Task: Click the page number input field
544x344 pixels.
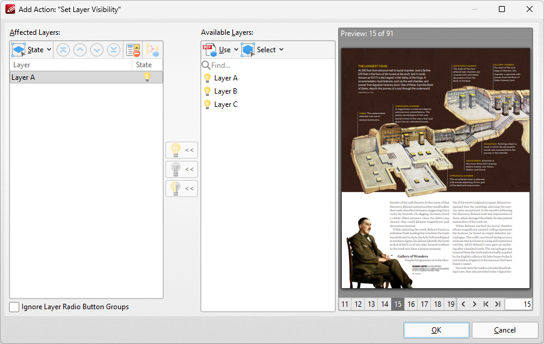Action: pyautogui.click(x=518, y=304)
